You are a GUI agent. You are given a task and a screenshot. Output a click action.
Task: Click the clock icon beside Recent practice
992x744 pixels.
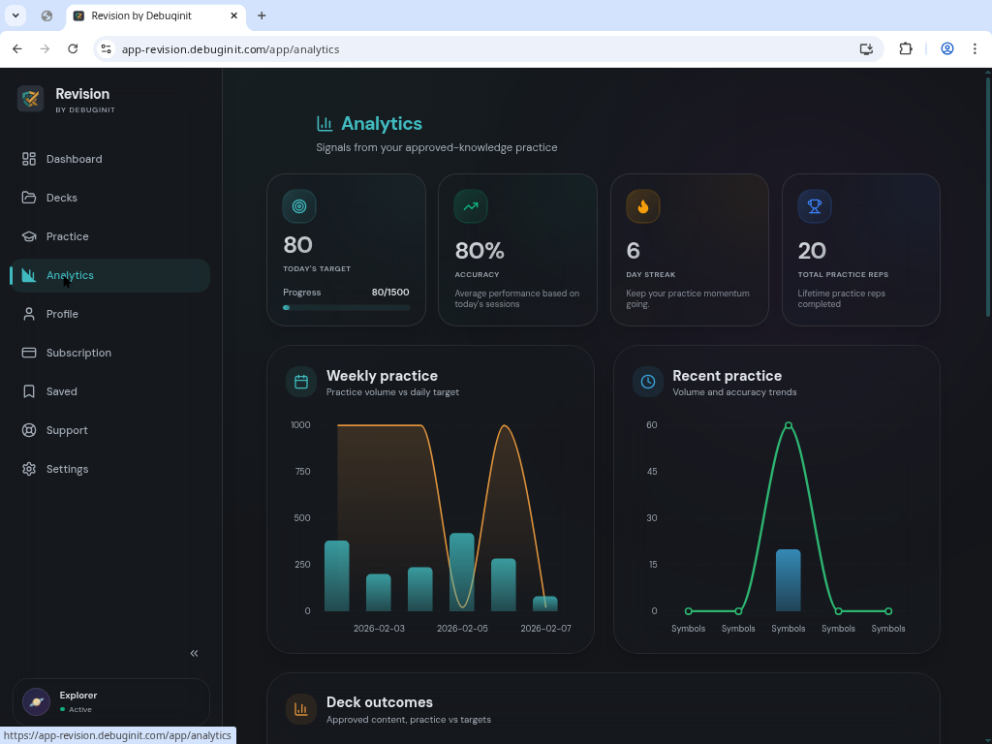[x=648, y=382]
